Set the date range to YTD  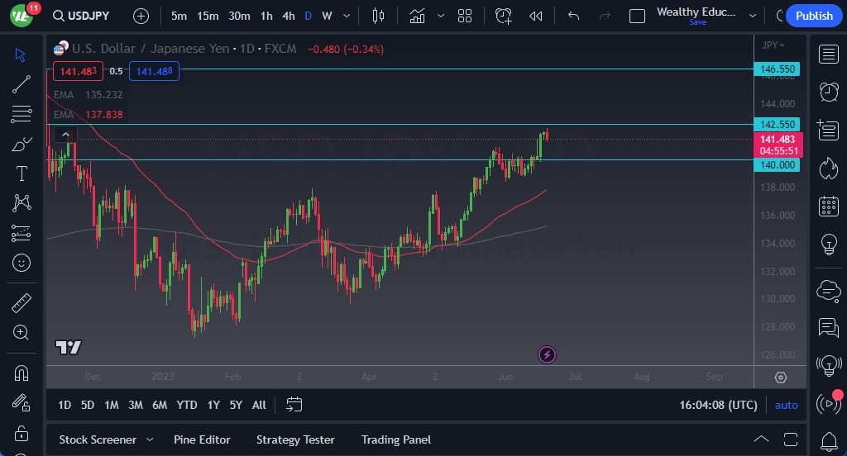[x=187, y=405]
